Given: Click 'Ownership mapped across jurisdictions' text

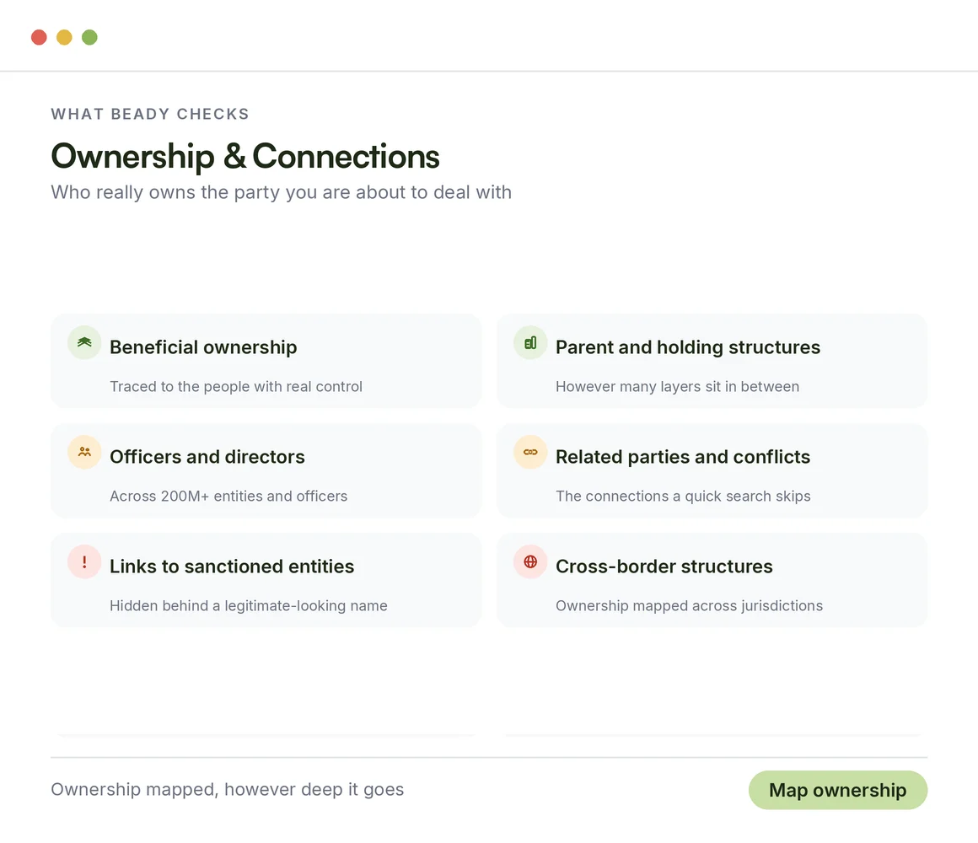Looking at the screenshot, I should pyautogui.click(x=689, y=606).
